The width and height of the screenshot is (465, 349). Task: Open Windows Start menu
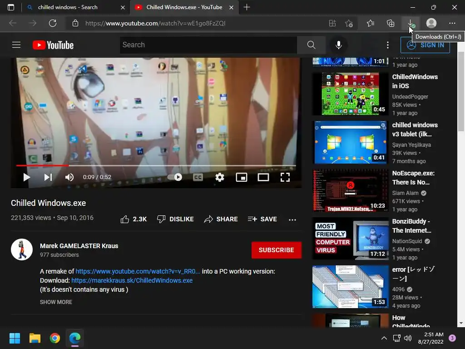[15, 338]
